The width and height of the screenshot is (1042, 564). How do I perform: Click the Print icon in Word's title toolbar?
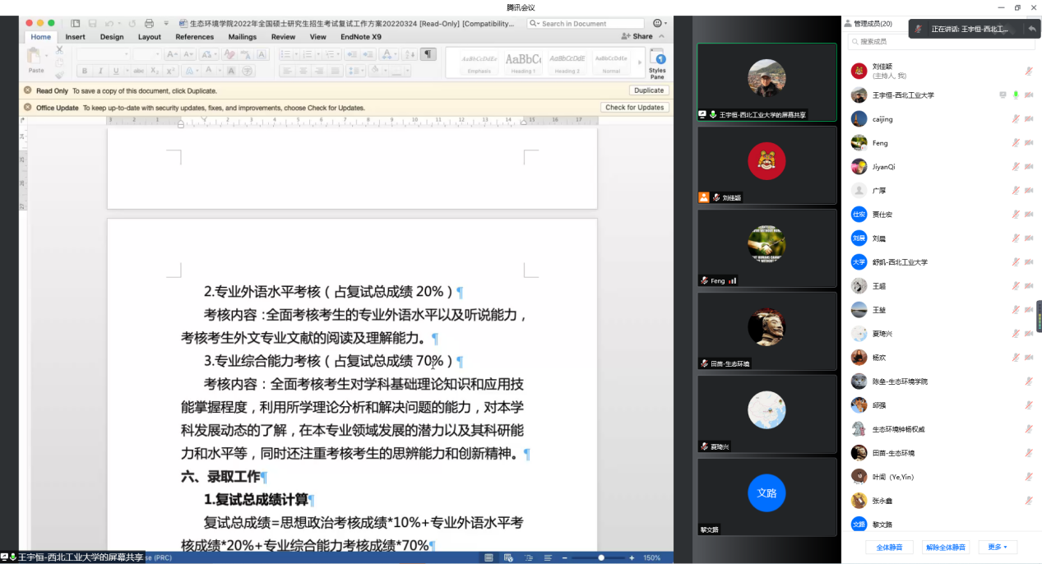[x=149, y=24]
